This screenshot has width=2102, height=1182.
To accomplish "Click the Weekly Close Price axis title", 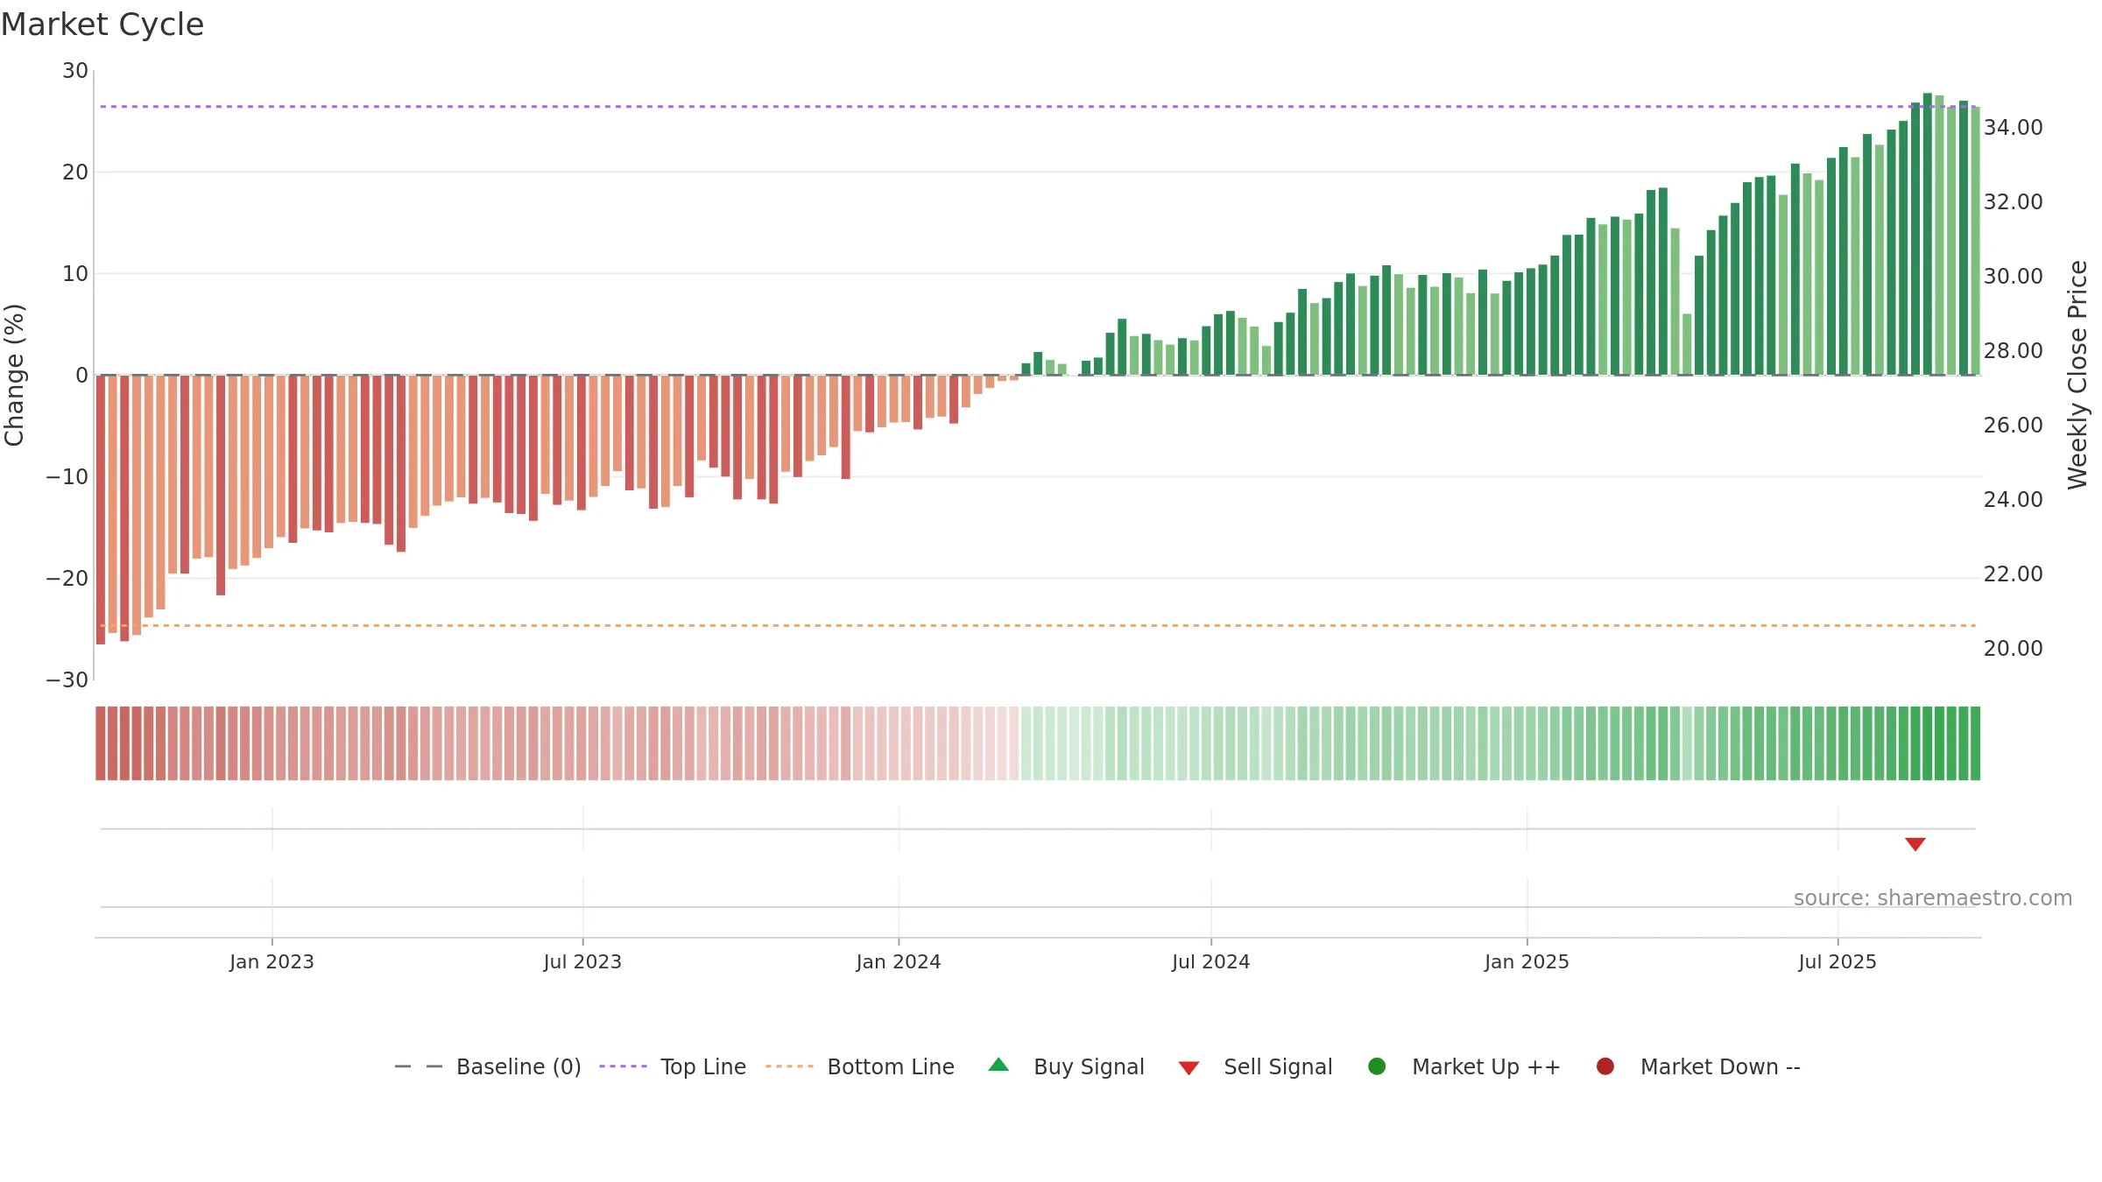I will tap(2077, 375).
